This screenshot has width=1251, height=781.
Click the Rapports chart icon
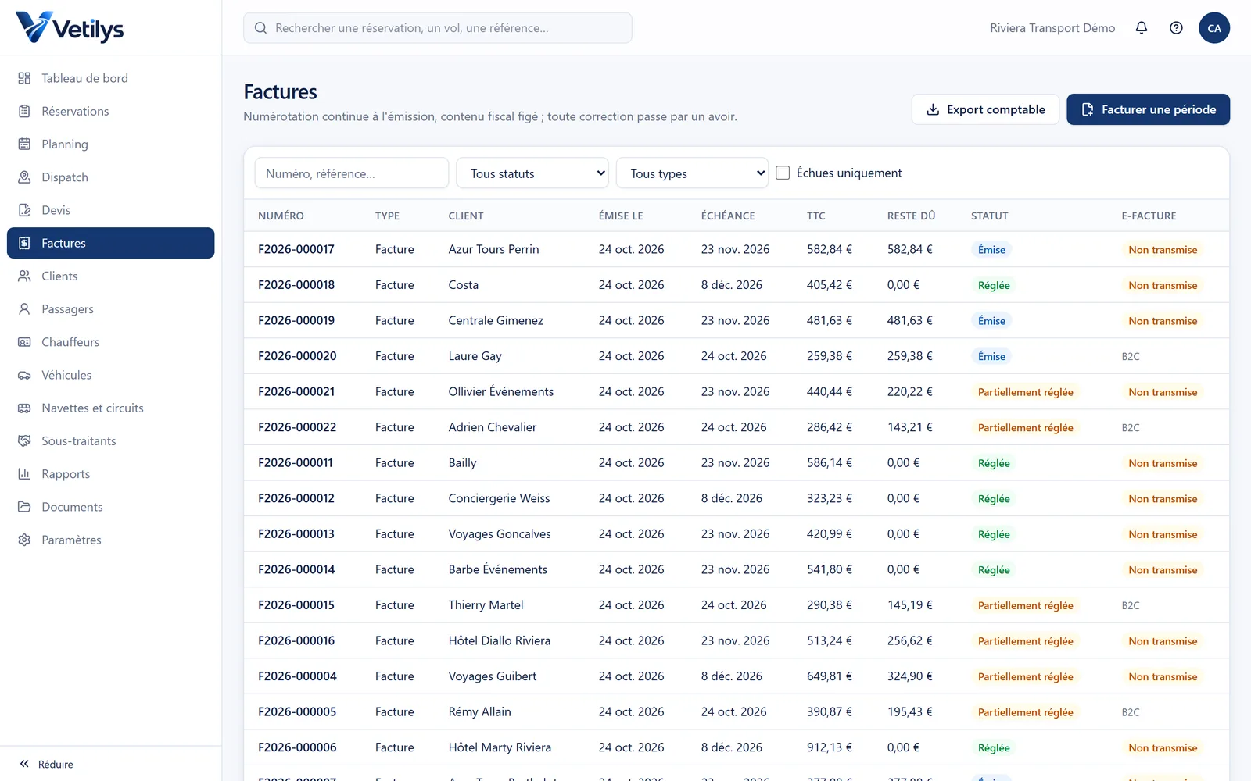click(x=24, y=474)
